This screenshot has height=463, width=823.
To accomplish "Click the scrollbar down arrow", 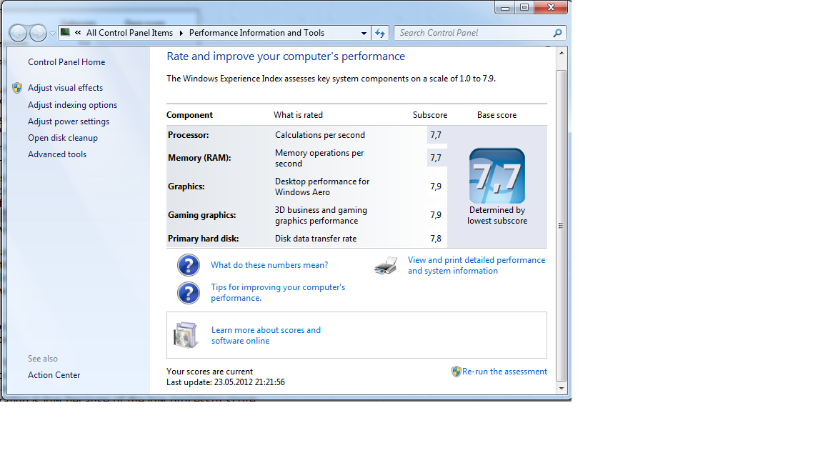I will pos(562,389).
